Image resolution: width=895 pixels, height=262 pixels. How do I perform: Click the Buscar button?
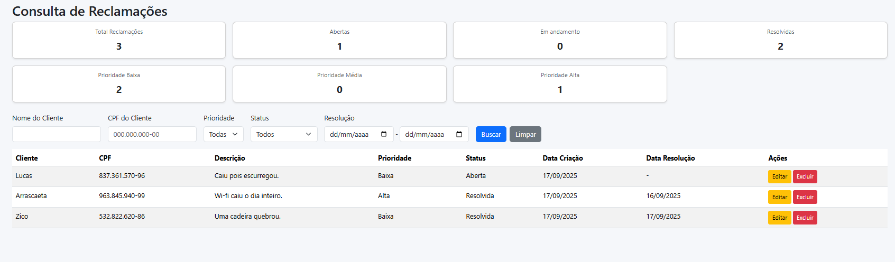(x=491, y=134)
